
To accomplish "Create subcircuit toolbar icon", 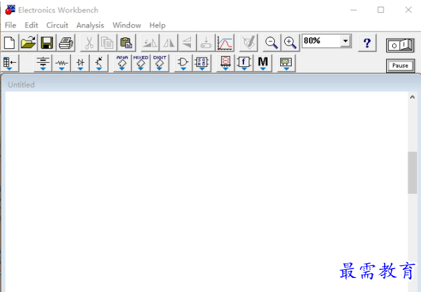I will click(206, 43).
